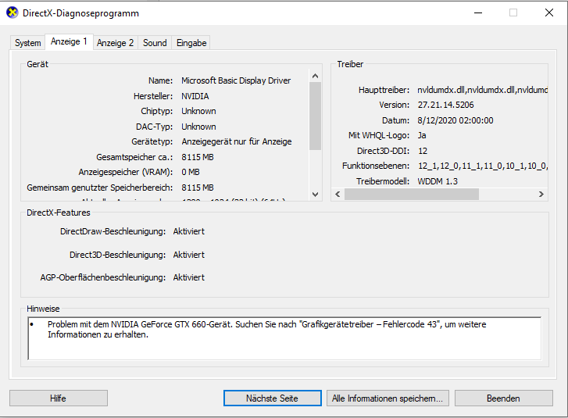Select the 'Microsoft Basic Display Driver' name value
Viewport: 568px width, 418px height.
[x=236, y=80]
